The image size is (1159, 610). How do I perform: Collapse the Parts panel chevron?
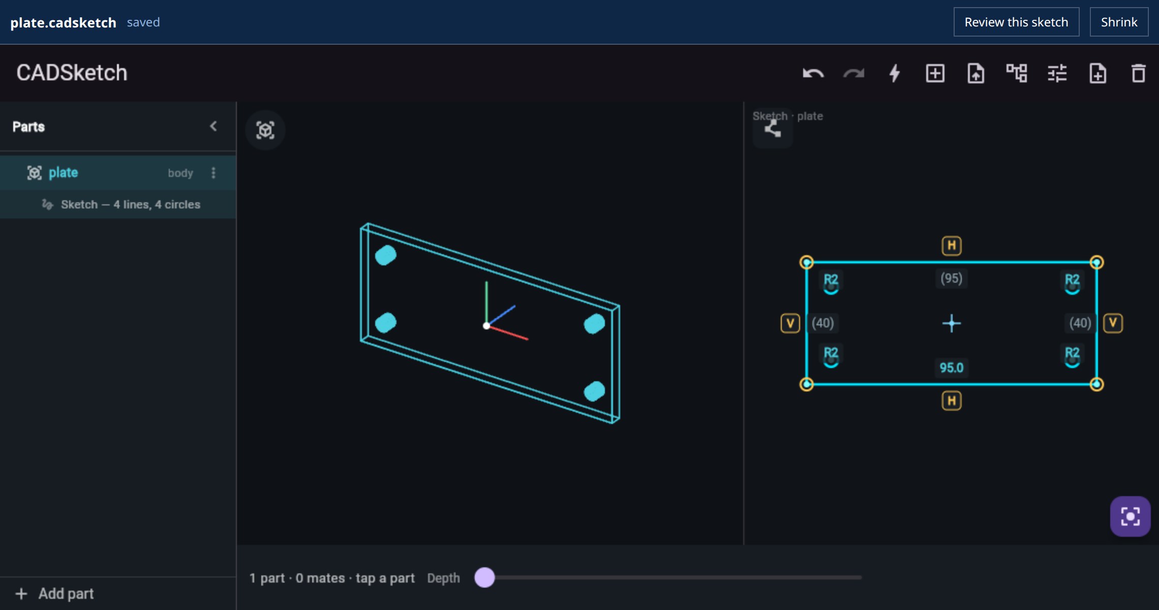coord(213,126)
